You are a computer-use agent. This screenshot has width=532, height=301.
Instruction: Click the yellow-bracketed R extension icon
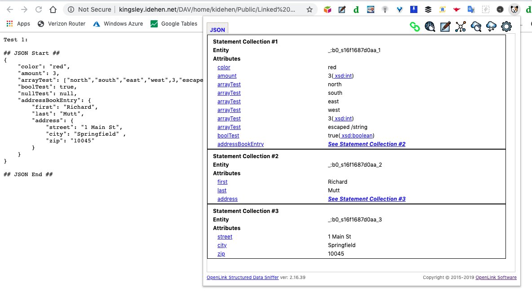coord(443,9)
